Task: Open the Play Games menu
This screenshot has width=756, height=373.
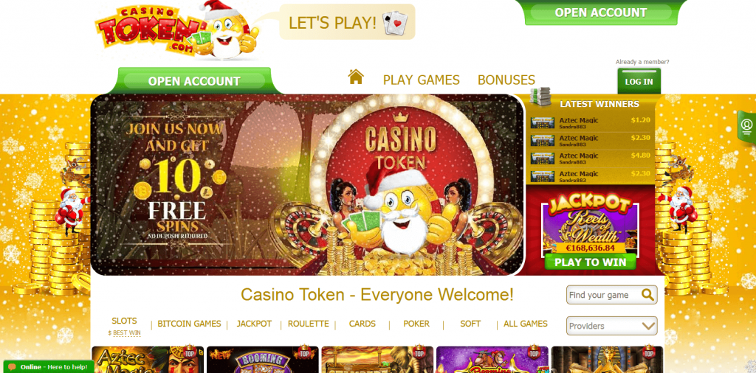Action: pyautogui.click(x=422, y=80)
